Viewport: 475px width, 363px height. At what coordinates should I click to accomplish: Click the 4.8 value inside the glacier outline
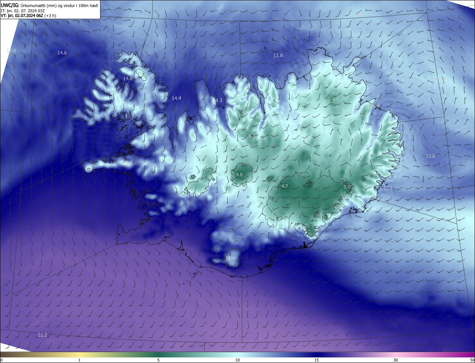[x=239, y=174]
